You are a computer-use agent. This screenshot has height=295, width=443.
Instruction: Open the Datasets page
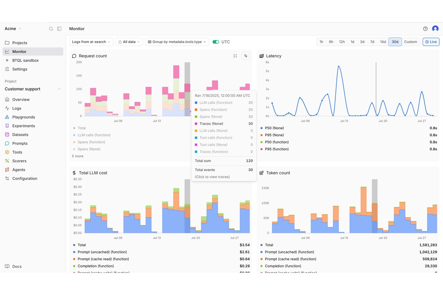(x=33, y=134)
